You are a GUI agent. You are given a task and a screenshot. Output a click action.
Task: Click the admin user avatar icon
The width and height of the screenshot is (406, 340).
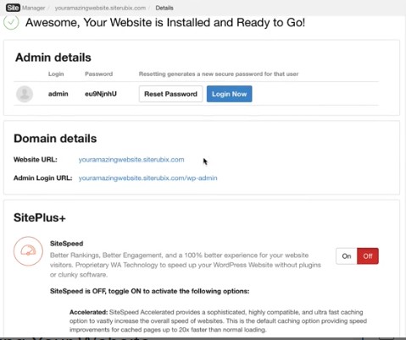25,94
